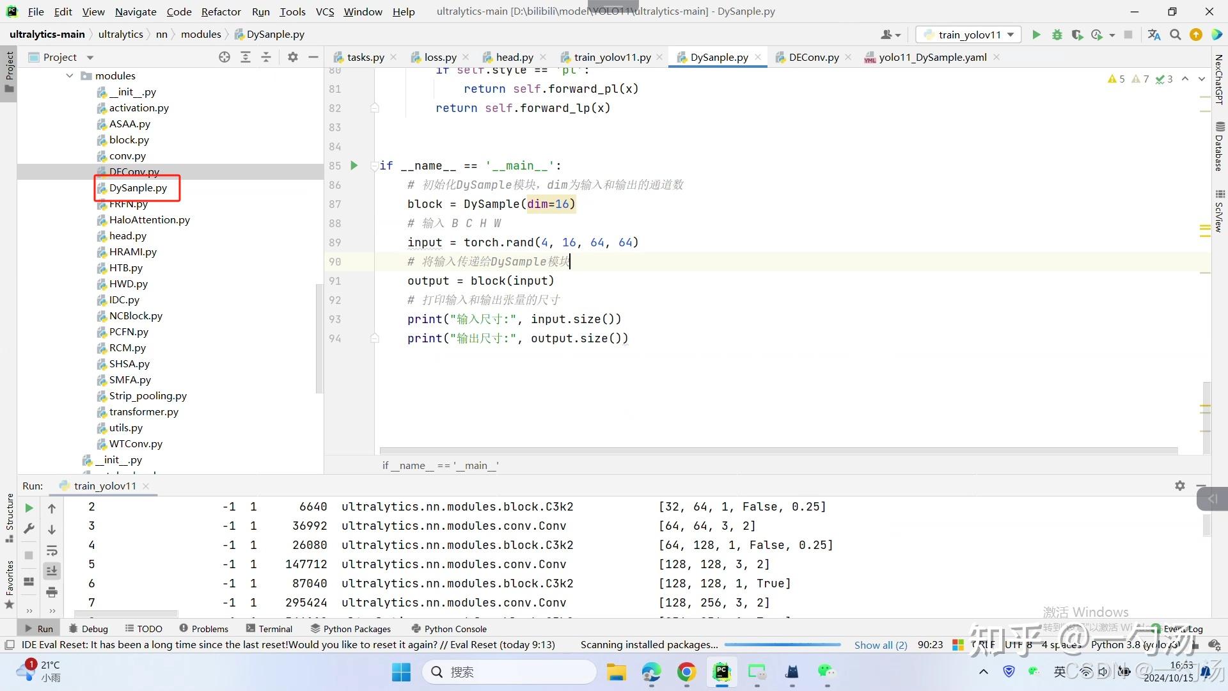
Task: Click print icon in Run panel
Action: (52, 592)
